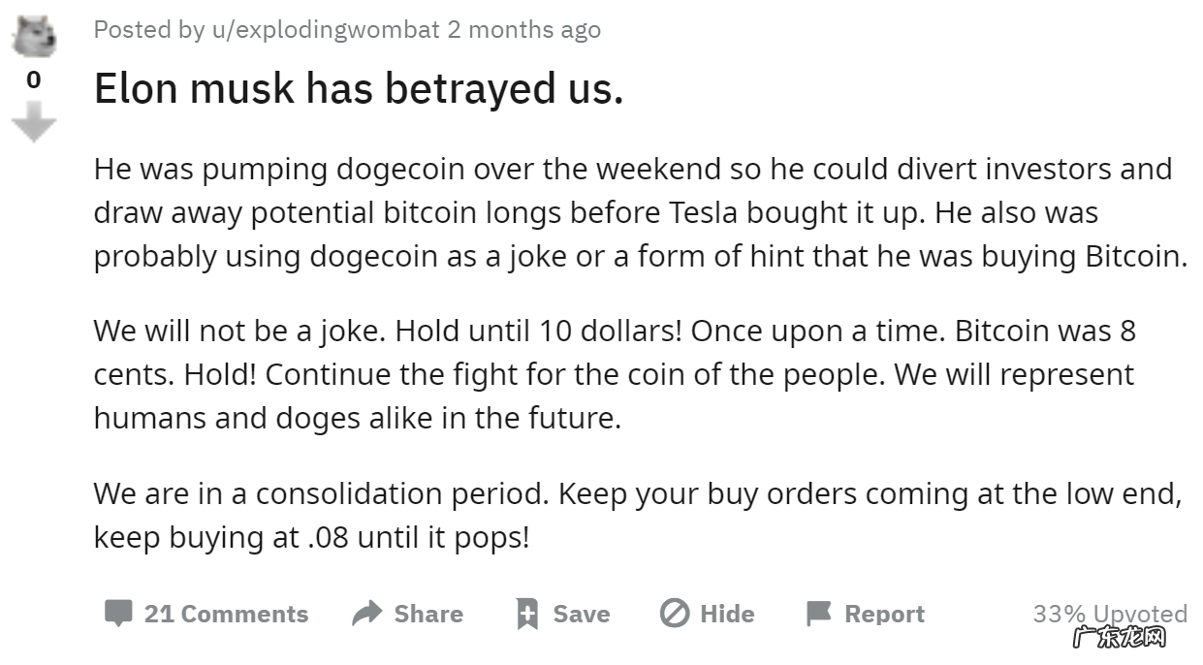Click the share arrow icon

coord(365,613)
